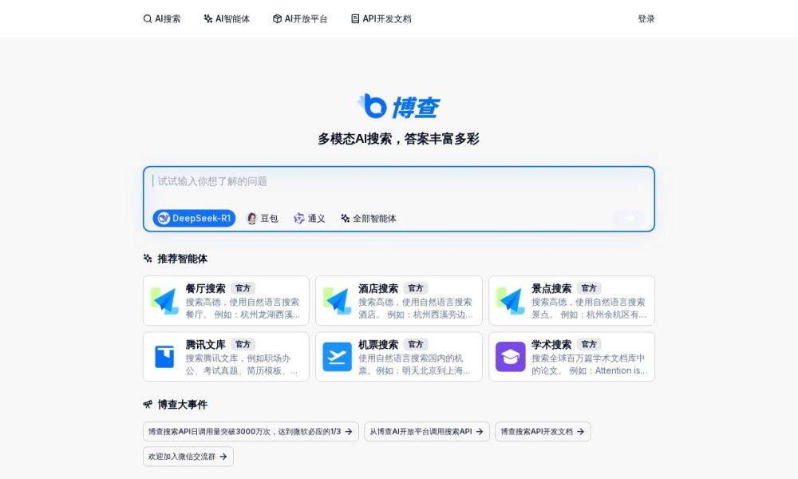Click the 机票搜索 airplane icon
Image resolution: width=798 pixels, height=479 pixels.
click(x=337, y=357)
